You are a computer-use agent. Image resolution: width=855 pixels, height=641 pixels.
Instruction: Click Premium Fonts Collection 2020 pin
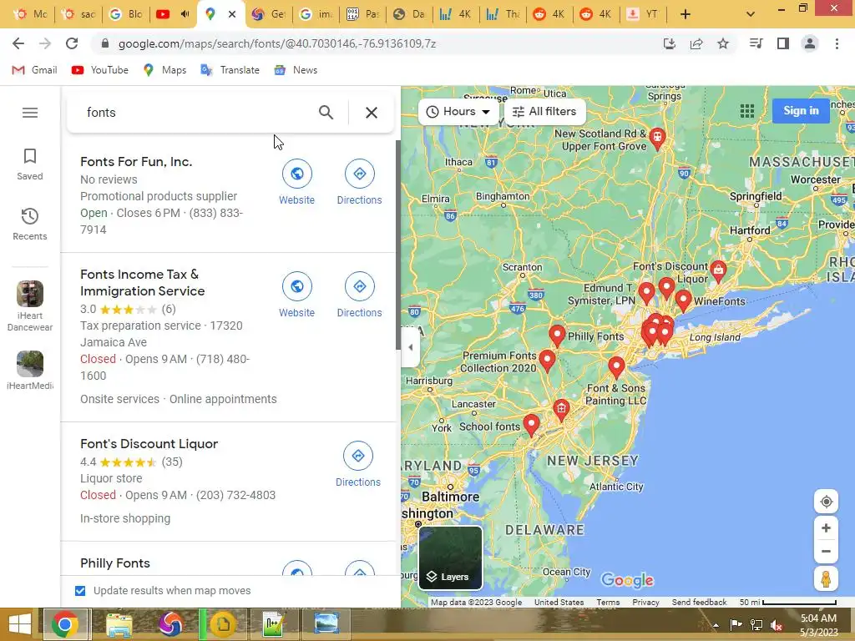547,361
